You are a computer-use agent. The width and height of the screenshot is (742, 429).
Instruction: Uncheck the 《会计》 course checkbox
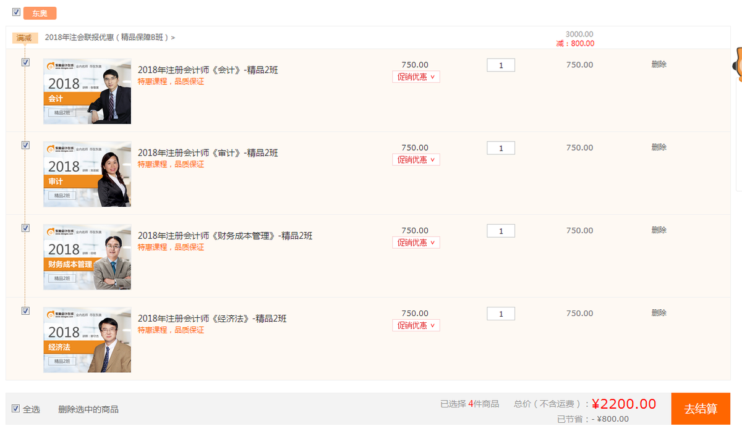pyautogui.click(x=25, y=62)
